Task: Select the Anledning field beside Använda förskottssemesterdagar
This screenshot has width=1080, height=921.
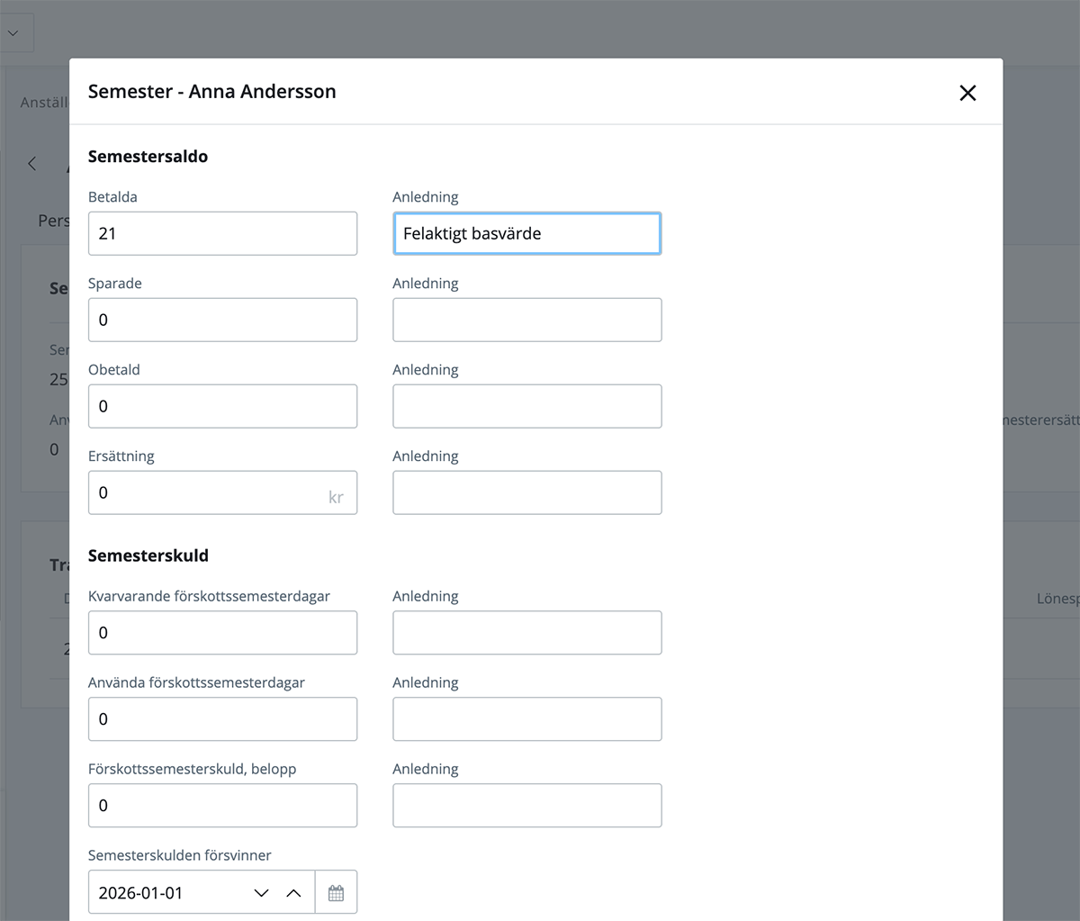Action: pyautogui.click(x=526, y=719)
